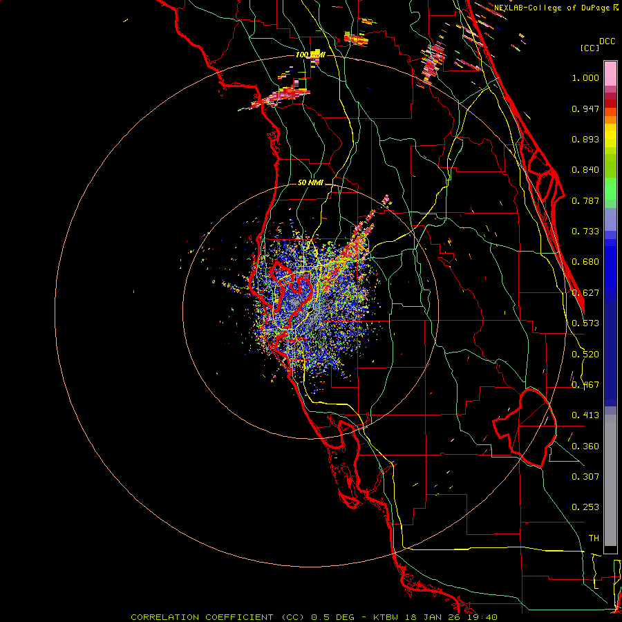Click the 0.733 legend value
The image size is (622, 622).
(x=585, y=232)
